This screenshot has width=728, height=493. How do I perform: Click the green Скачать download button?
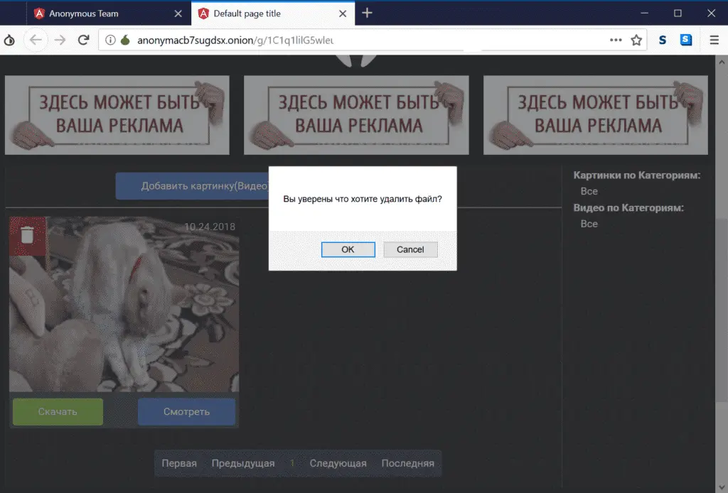coord(58,411)
